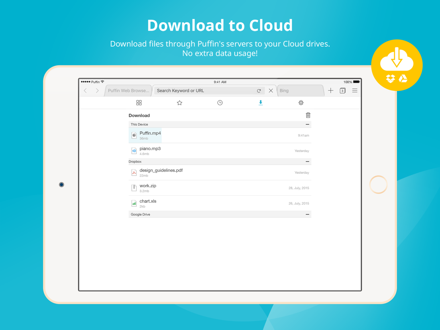Collapse the Dropbox section

tap(307, 162)
